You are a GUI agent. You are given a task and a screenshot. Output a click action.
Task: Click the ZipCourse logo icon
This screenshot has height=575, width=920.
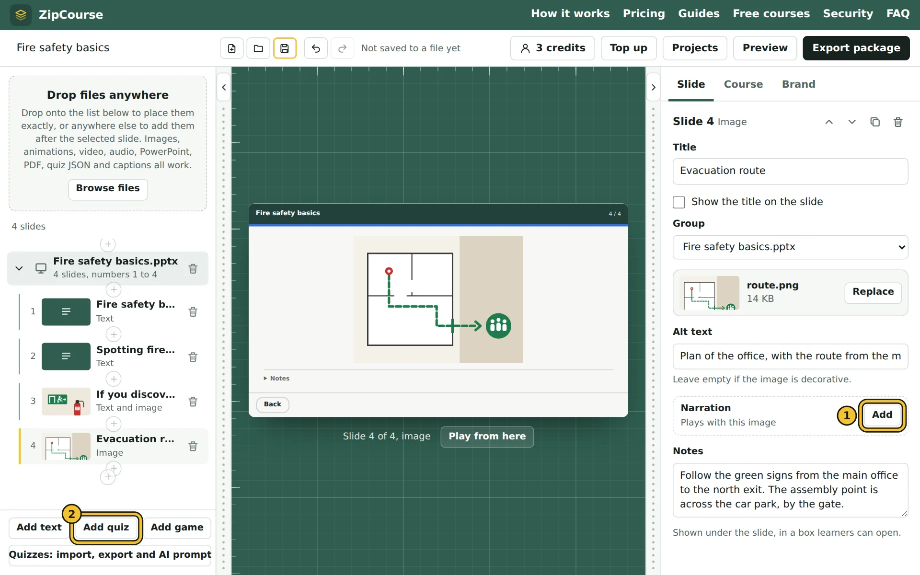coord(21,15)
